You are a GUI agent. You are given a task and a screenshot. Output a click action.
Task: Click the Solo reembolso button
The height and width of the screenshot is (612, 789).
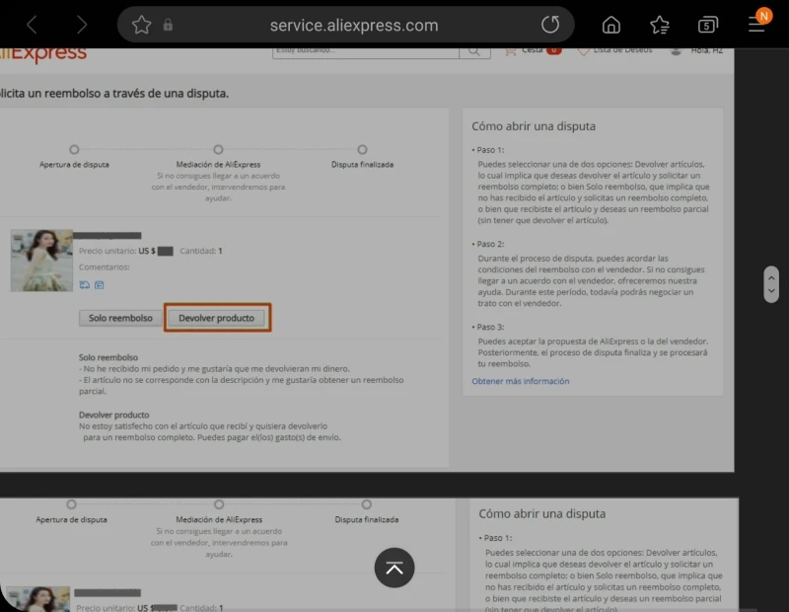[x=120, y=318]
